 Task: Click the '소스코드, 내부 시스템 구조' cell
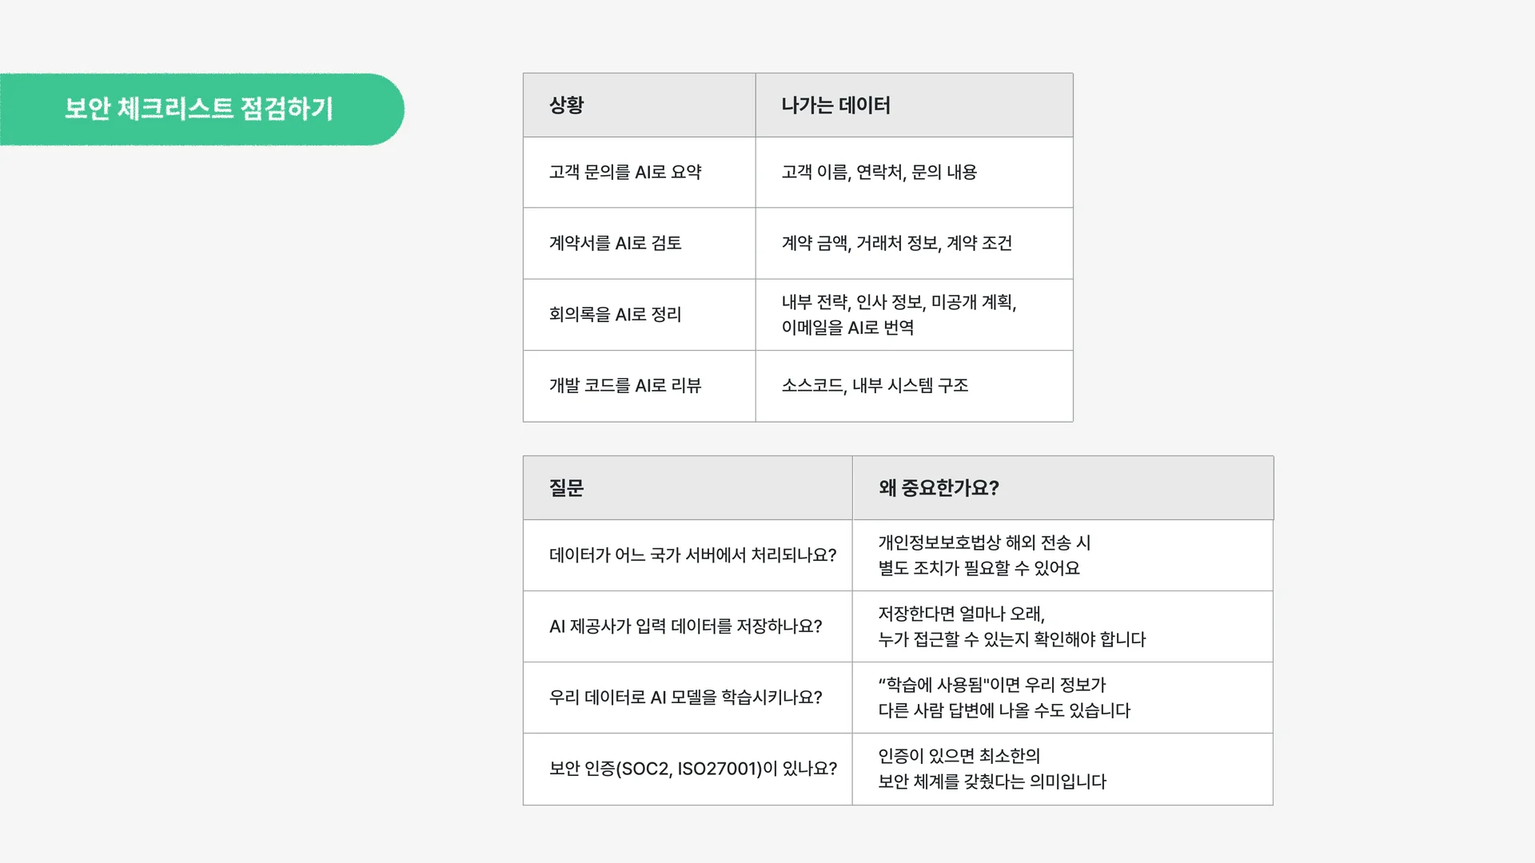pos(875,386)
